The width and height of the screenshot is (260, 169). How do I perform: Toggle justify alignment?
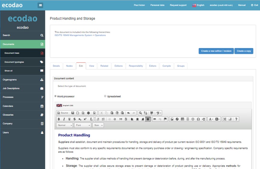pos(148,119)
